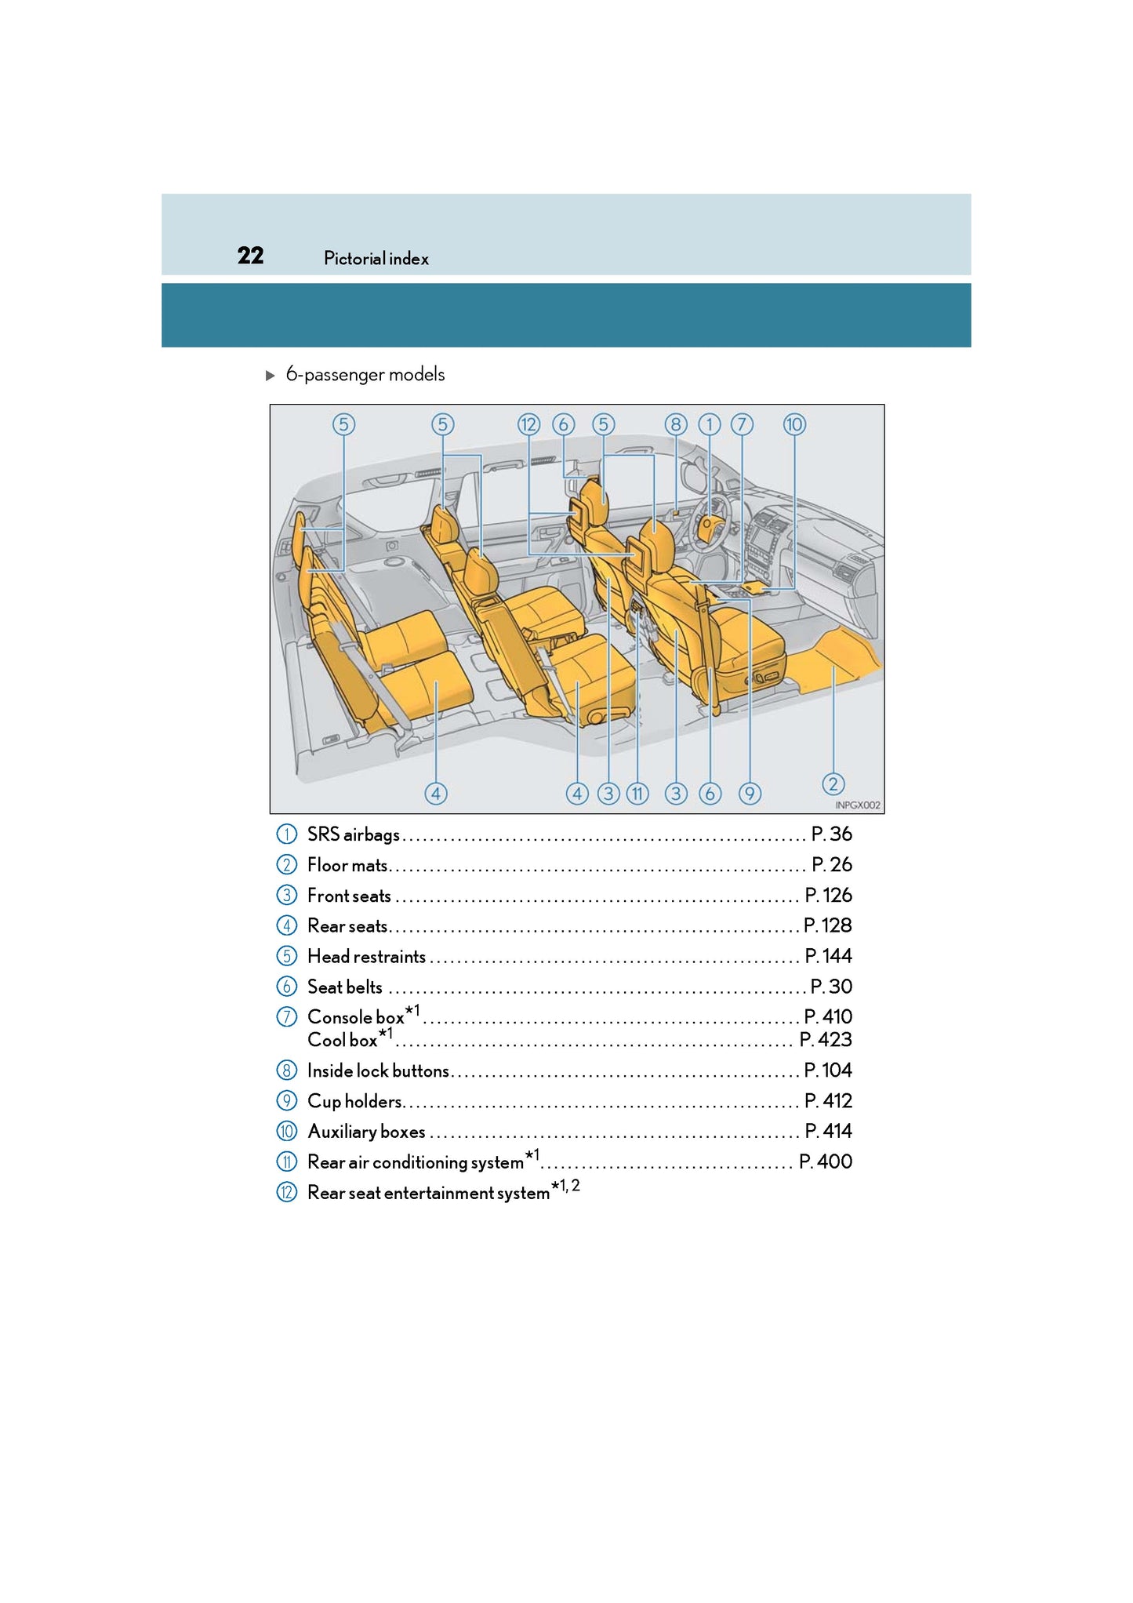Click callout number 10 at top right of diagram
1133x1603 pixels.
tap(793, 425)
